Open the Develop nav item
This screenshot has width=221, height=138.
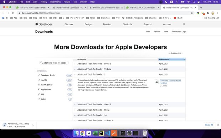tap(107, 24)
